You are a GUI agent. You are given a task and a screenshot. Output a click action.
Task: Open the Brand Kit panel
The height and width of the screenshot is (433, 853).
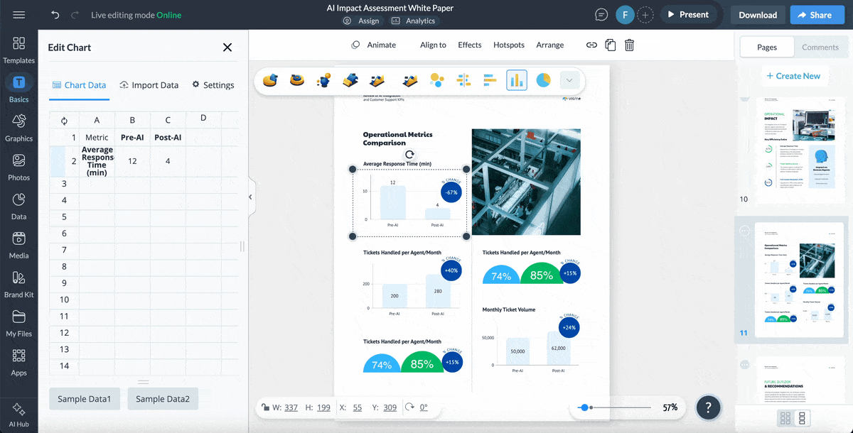coord(18,285)
